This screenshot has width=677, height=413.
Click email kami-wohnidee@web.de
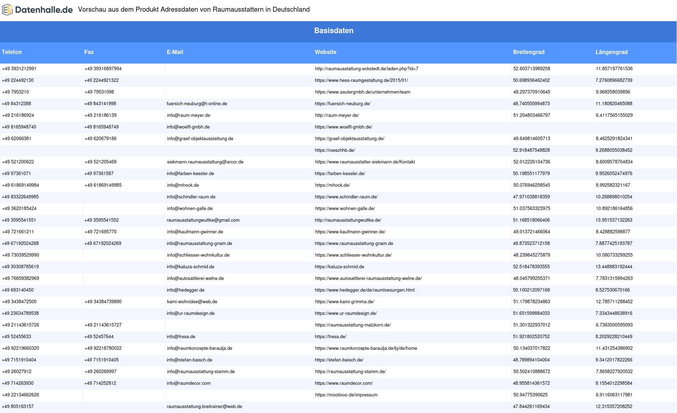tap(192, 302)
